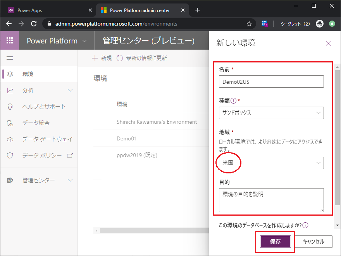Click the info icon next to 種類
Image resolution: width=341 pixels, height=256 pixels.
(x=233, y=100)
